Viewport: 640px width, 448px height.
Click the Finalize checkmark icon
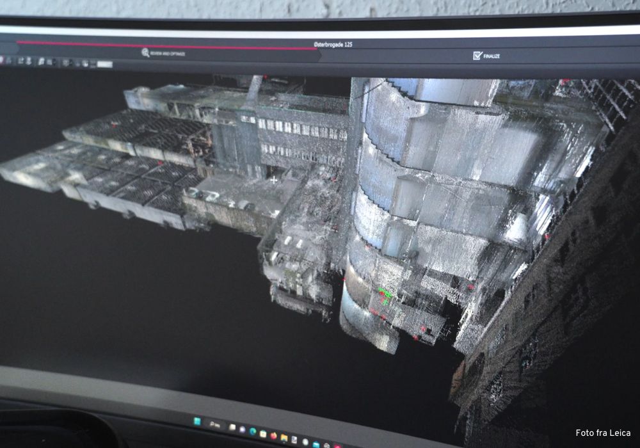(x=477, y=56)
